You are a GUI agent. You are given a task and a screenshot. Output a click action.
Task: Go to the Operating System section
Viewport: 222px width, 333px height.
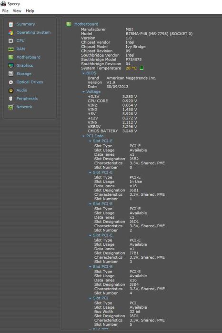click(x=33, y=32)
